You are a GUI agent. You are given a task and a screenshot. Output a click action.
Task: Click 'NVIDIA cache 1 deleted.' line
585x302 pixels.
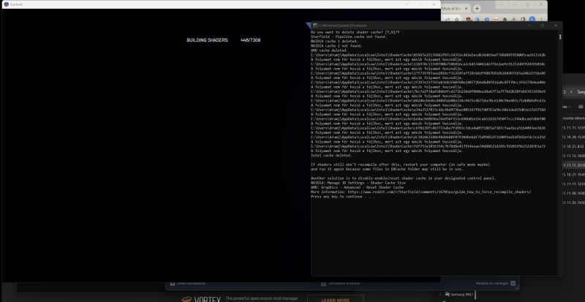[x=334, y=41]
